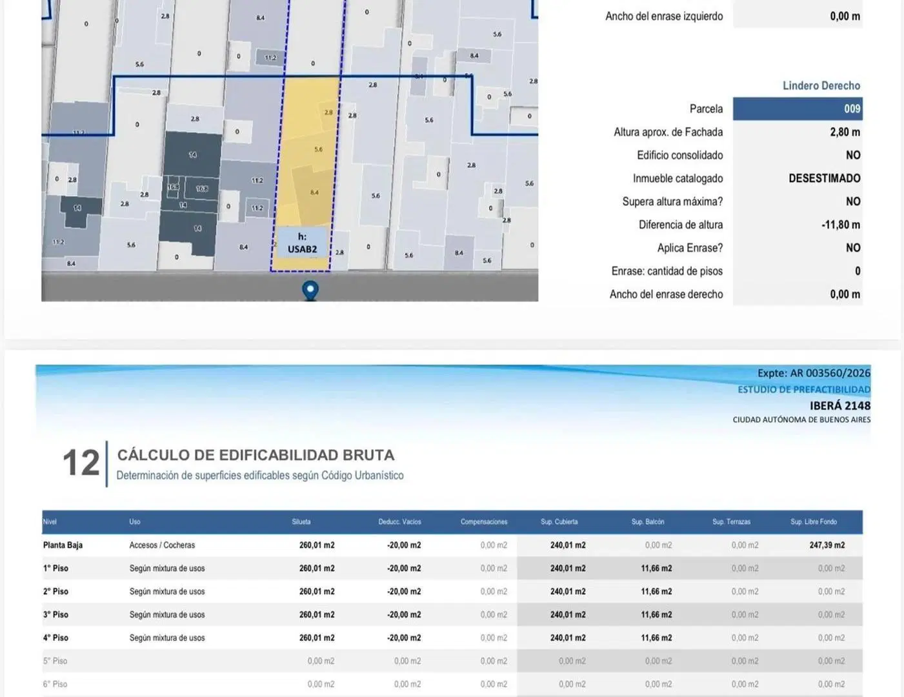The width and height of the screenshot is (904, 697).
Task: Select '0,00 m' for Ancho del enrase derecho
Action: (x=845, y=295)
